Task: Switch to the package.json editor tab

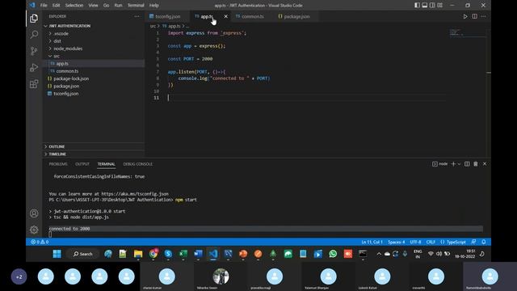Action: (296, 16)
